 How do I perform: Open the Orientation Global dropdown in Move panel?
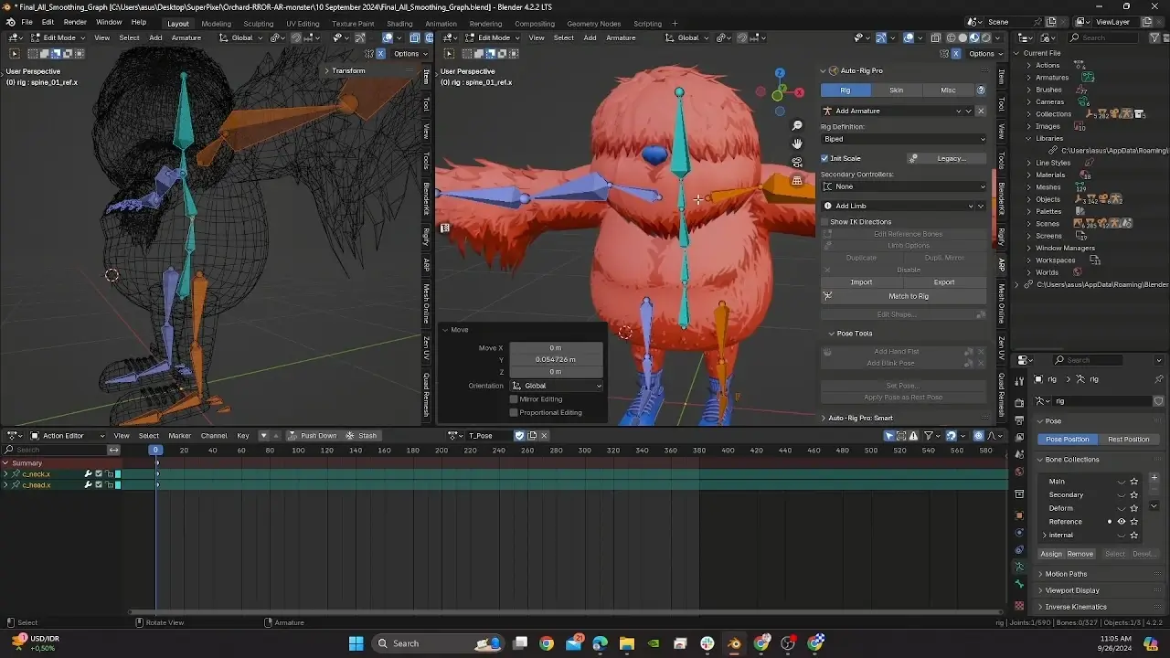coord(557,386)
